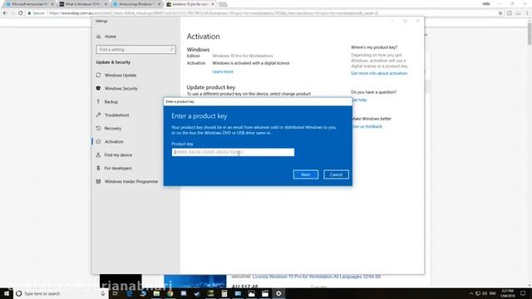Switch to Chrome on the taskbar
The width and height of the screenshot is (532, 299).
click(x=170, y=293)
